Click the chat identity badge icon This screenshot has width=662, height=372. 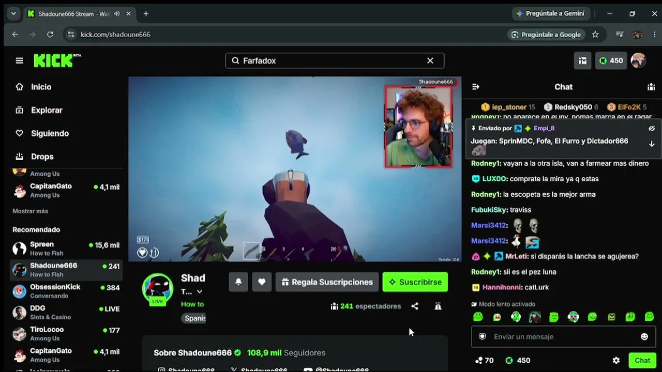coord(483,336)
